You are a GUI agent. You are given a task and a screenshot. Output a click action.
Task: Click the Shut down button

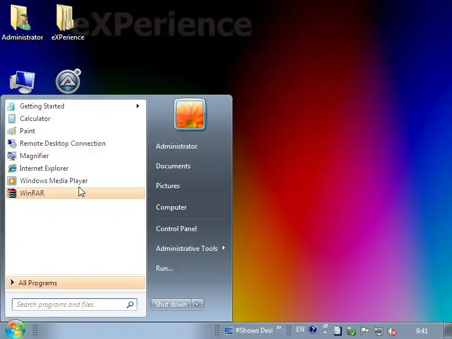[171, 305]
